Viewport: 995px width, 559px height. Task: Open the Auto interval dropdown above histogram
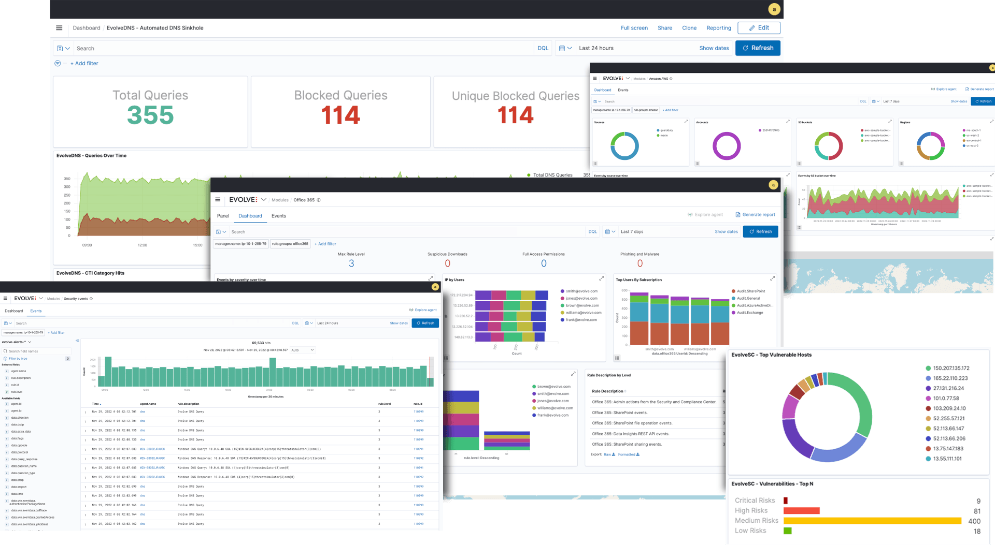click(303, 350)
